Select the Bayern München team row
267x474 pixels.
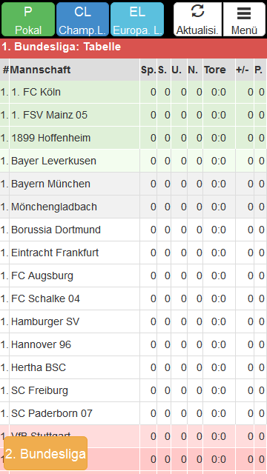coord(133,184)
